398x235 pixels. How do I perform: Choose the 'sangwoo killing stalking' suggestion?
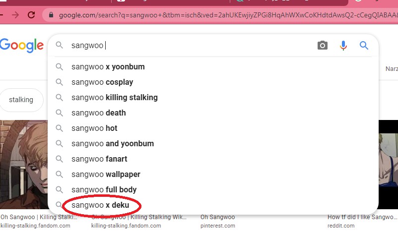coord(114,98)
